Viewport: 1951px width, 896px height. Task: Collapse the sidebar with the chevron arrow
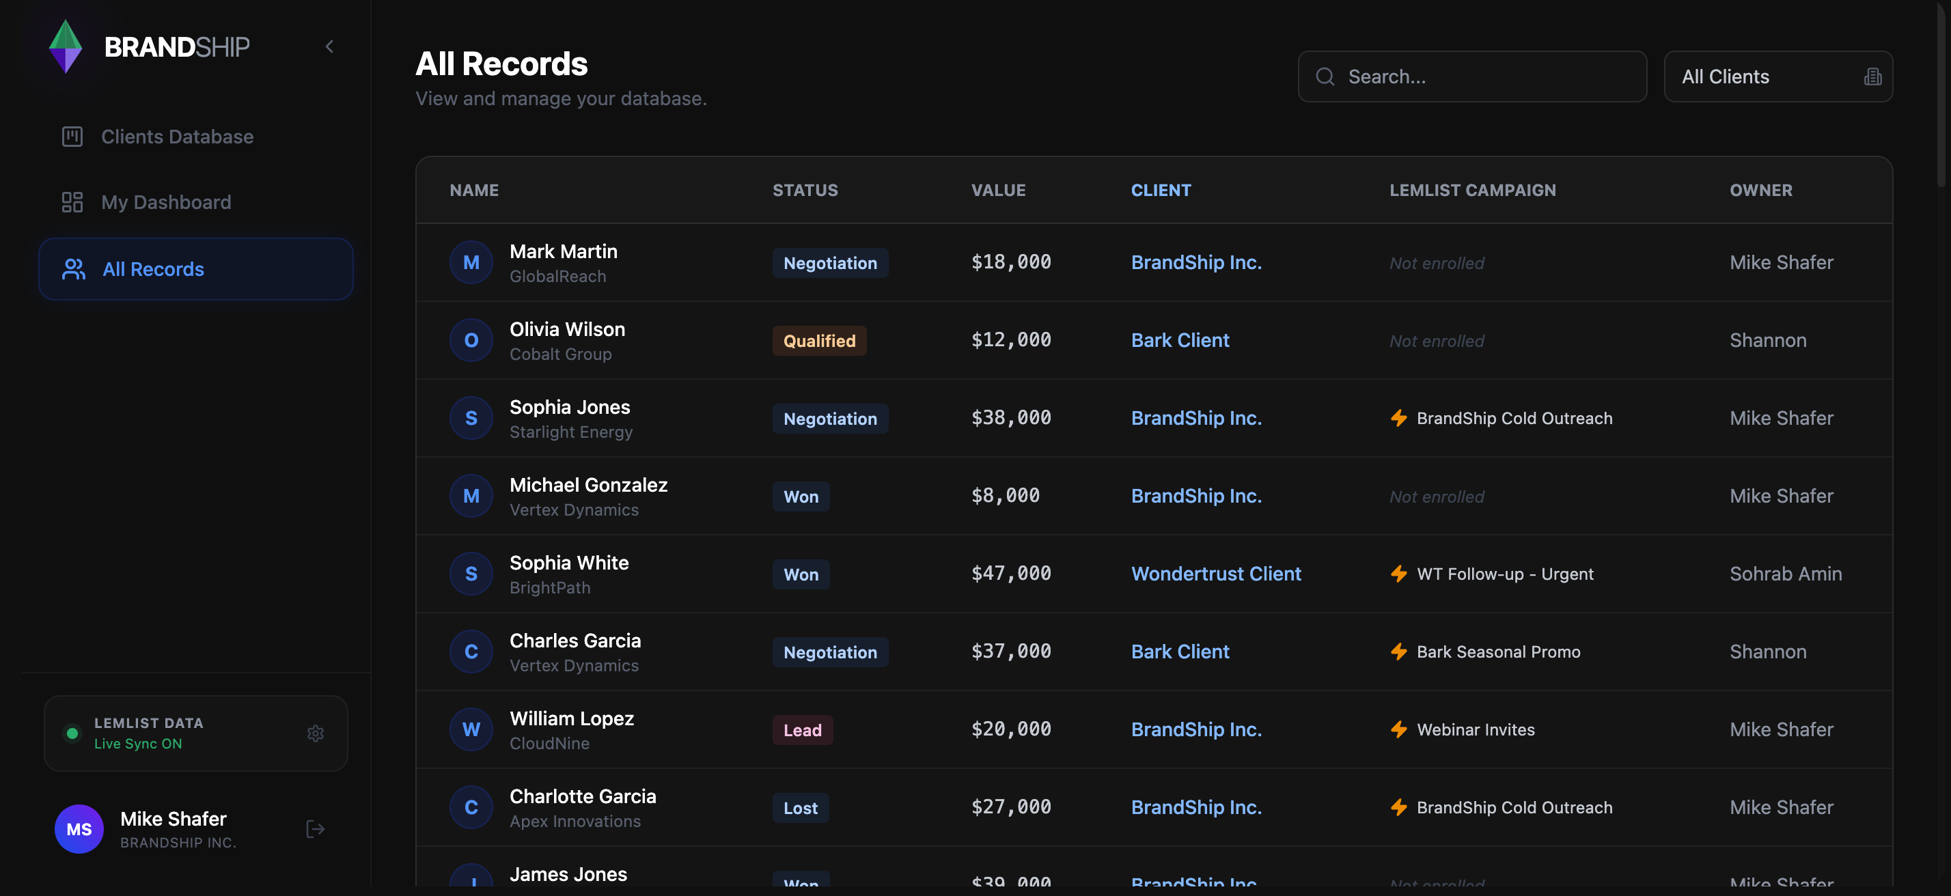[x=329, y=47]
